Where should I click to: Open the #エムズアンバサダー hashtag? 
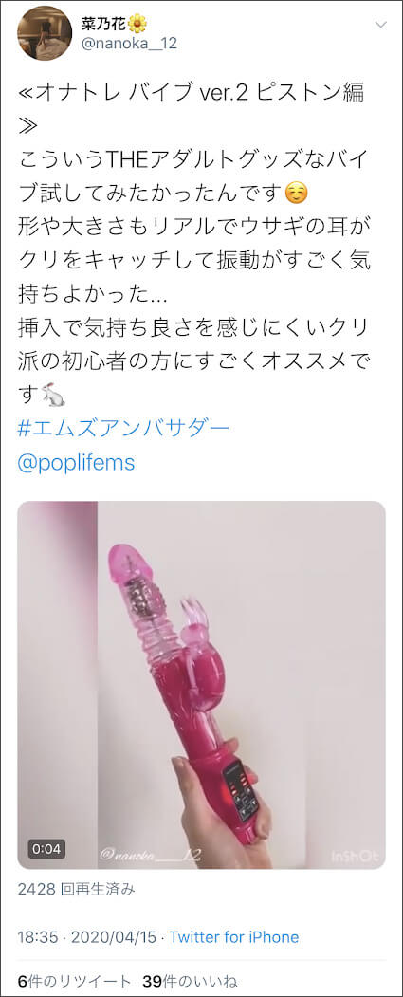pos(122,429)
